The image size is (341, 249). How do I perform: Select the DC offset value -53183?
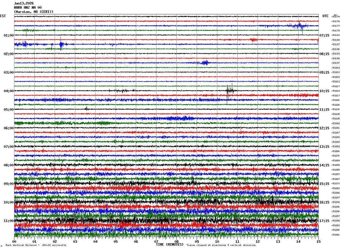coord(335,35)
